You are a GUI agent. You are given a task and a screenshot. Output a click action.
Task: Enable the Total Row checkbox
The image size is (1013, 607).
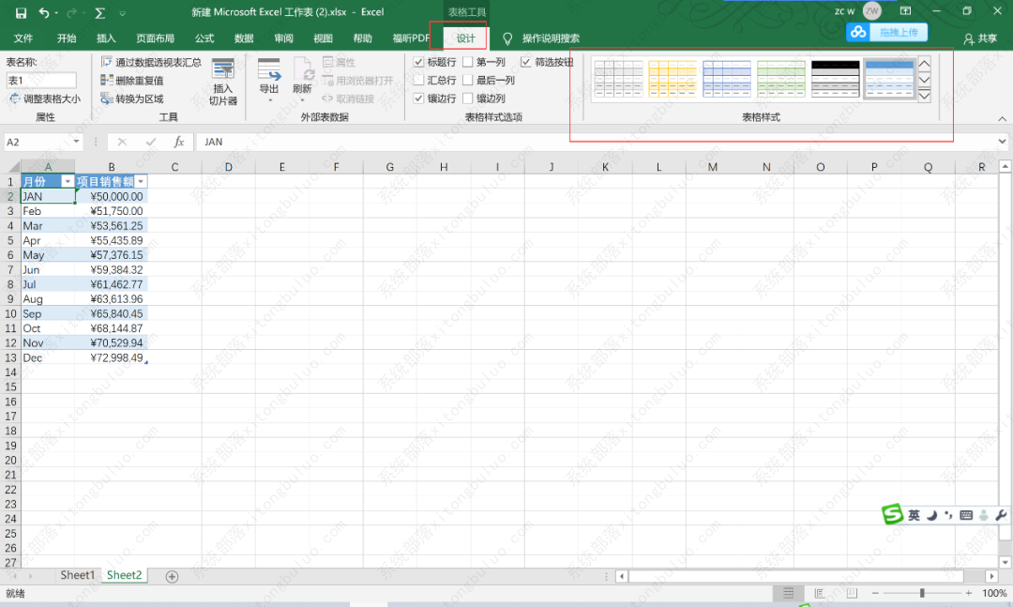pos(416,80)
